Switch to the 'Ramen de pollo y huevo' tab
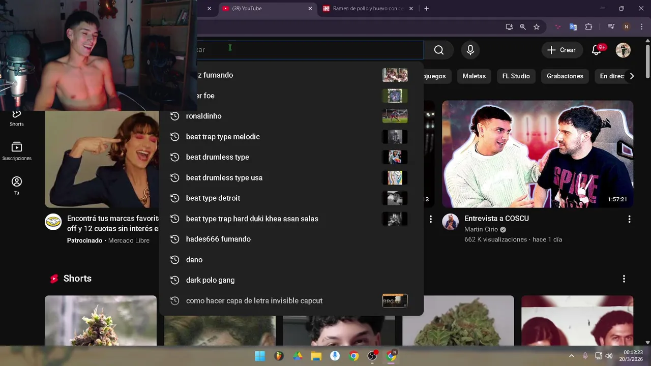The image size is (651, 366). [367, 8]
